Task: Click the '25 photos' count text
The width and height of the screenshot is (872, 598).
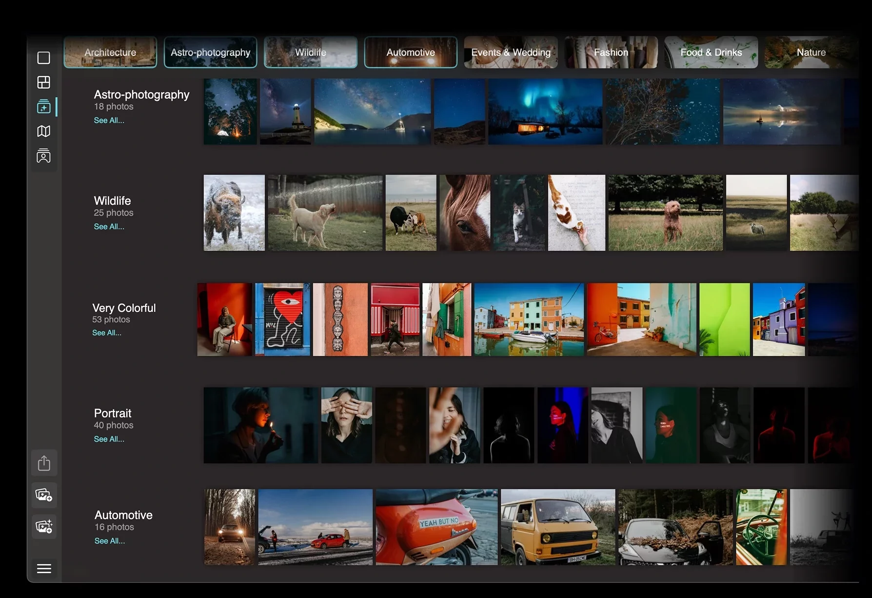Action: [x=114, y=213]
